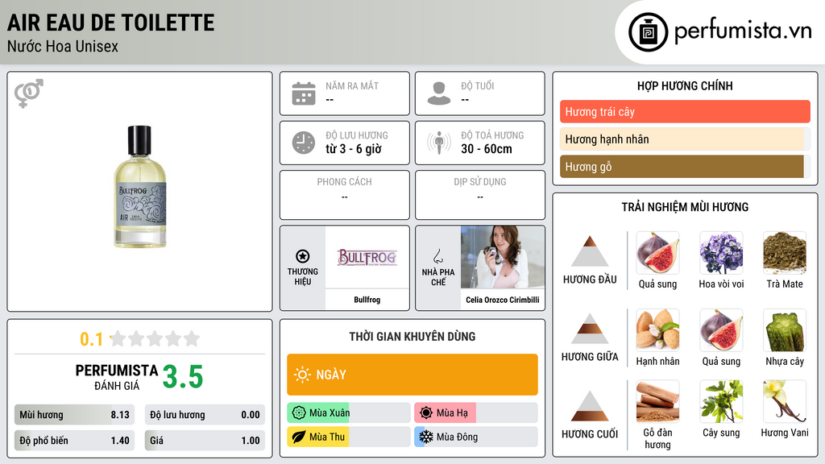Click the Phong cách info box
Viewport: 825px width, 464px height.
point(345,195)
